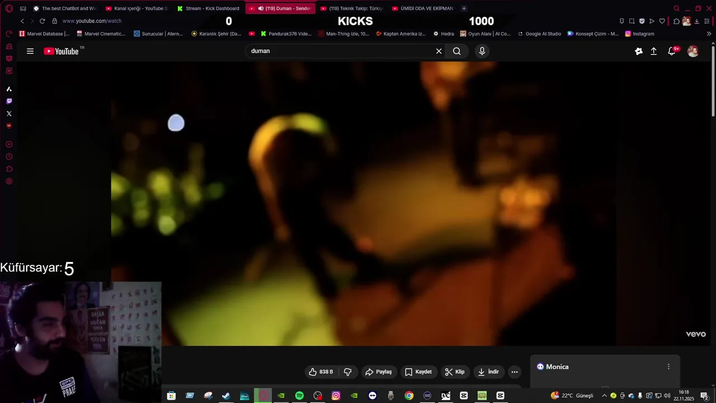The height and width of the screenshot is (403, 716).
Task: Switch to 'Teknik Takip: Türkiye' tab
Action: point(352,8)
